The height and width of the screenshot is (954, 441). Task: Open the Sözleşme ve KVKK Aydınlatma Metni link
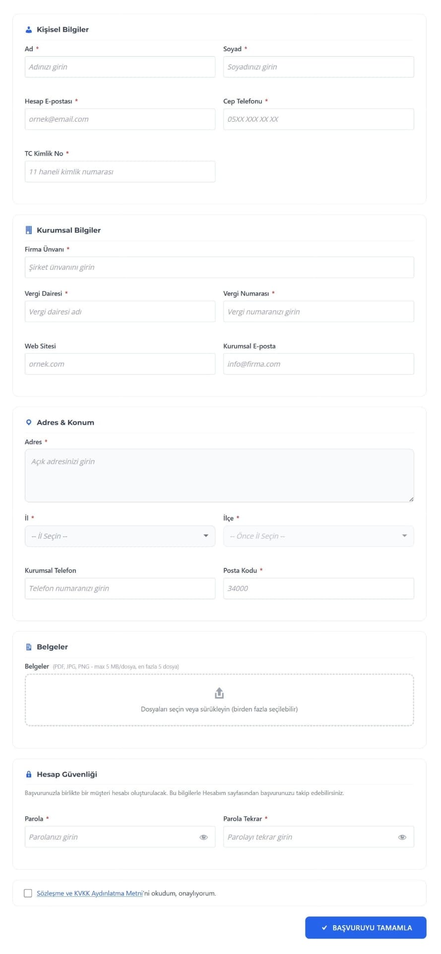click(x=90, y=893)
